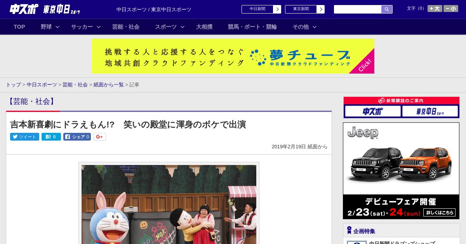Click the 夢チューブ crowdfunding banner ad
Screen dimensions: 466x244
(x=233, y=56)
